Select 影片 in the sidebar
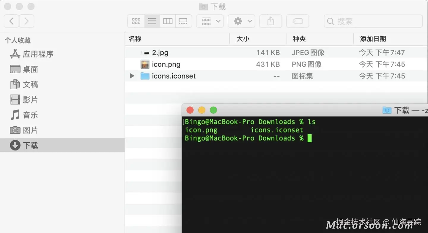The width and height of the screenshot is (428, 233). [24, 100]
